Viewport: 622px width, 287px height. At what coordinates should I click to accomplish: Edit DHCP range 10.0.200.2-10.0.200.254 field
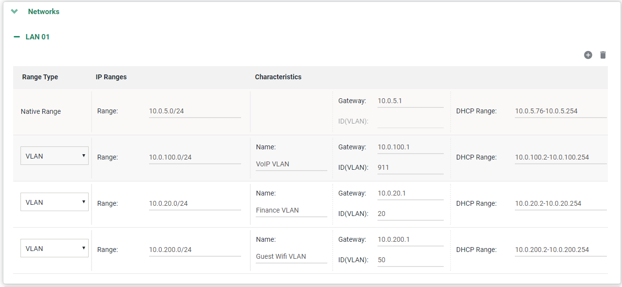tap(560, 250)
